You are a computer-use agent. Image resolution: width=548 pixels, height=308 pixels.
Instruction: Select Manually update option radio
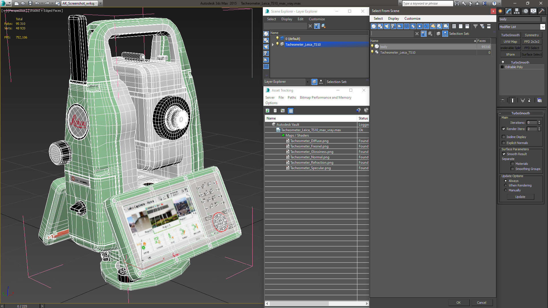coord(505,190)
